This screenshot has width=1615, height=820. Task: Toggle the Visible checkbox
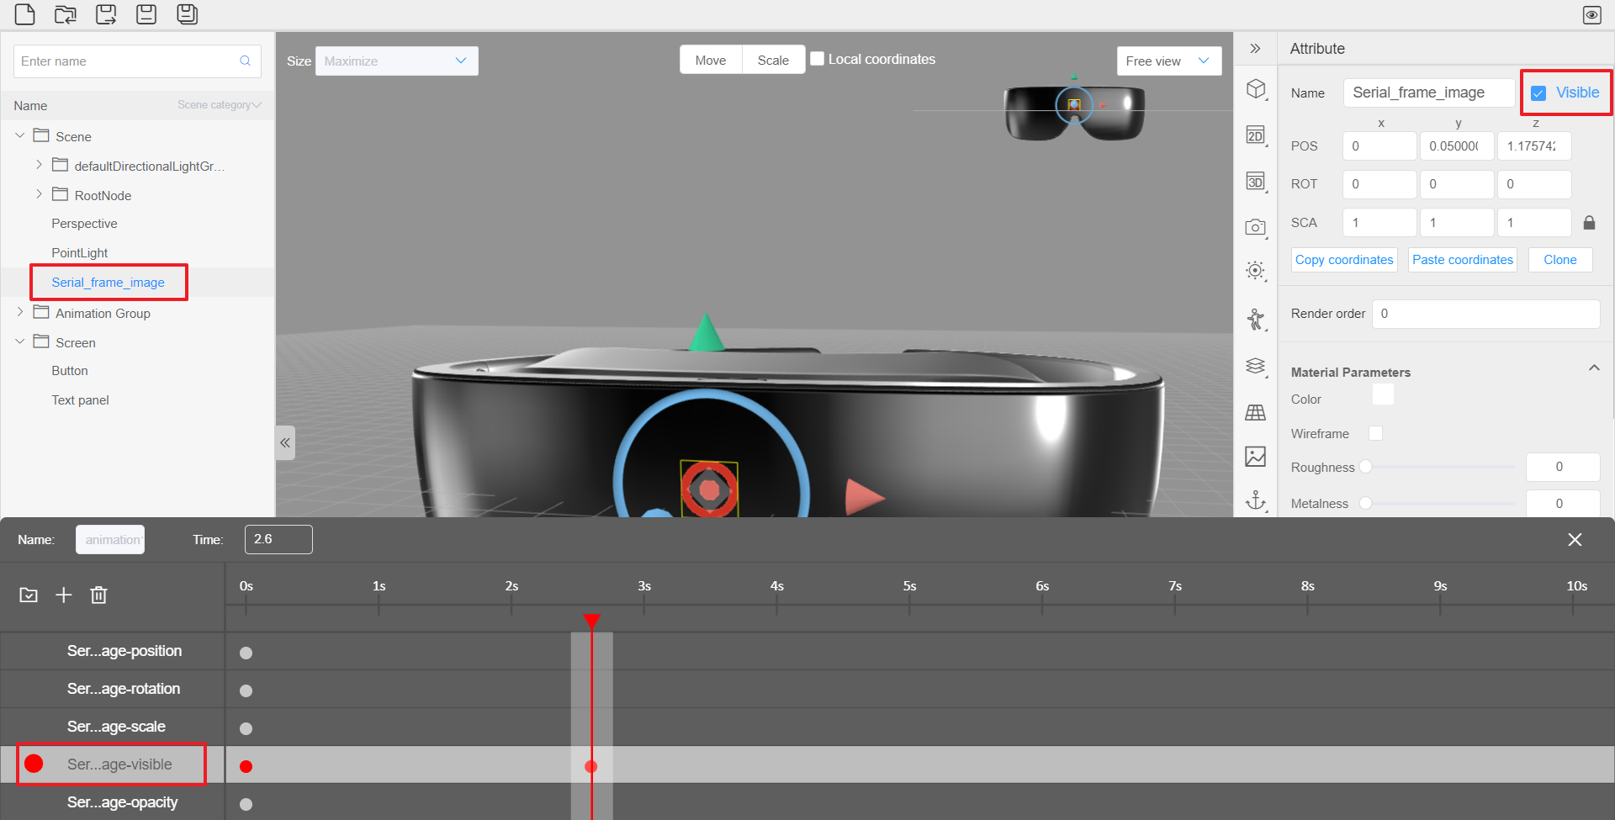pos(1538,93)
